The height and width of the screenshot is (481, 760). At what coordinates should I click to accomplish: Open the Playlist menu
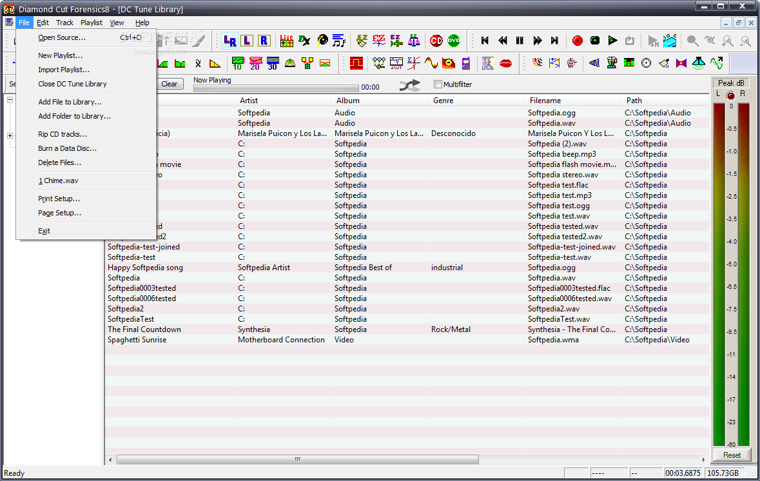[x=91, y=23]
